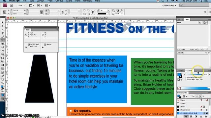Select the [Paper] swatch row

tap(193, 104)
